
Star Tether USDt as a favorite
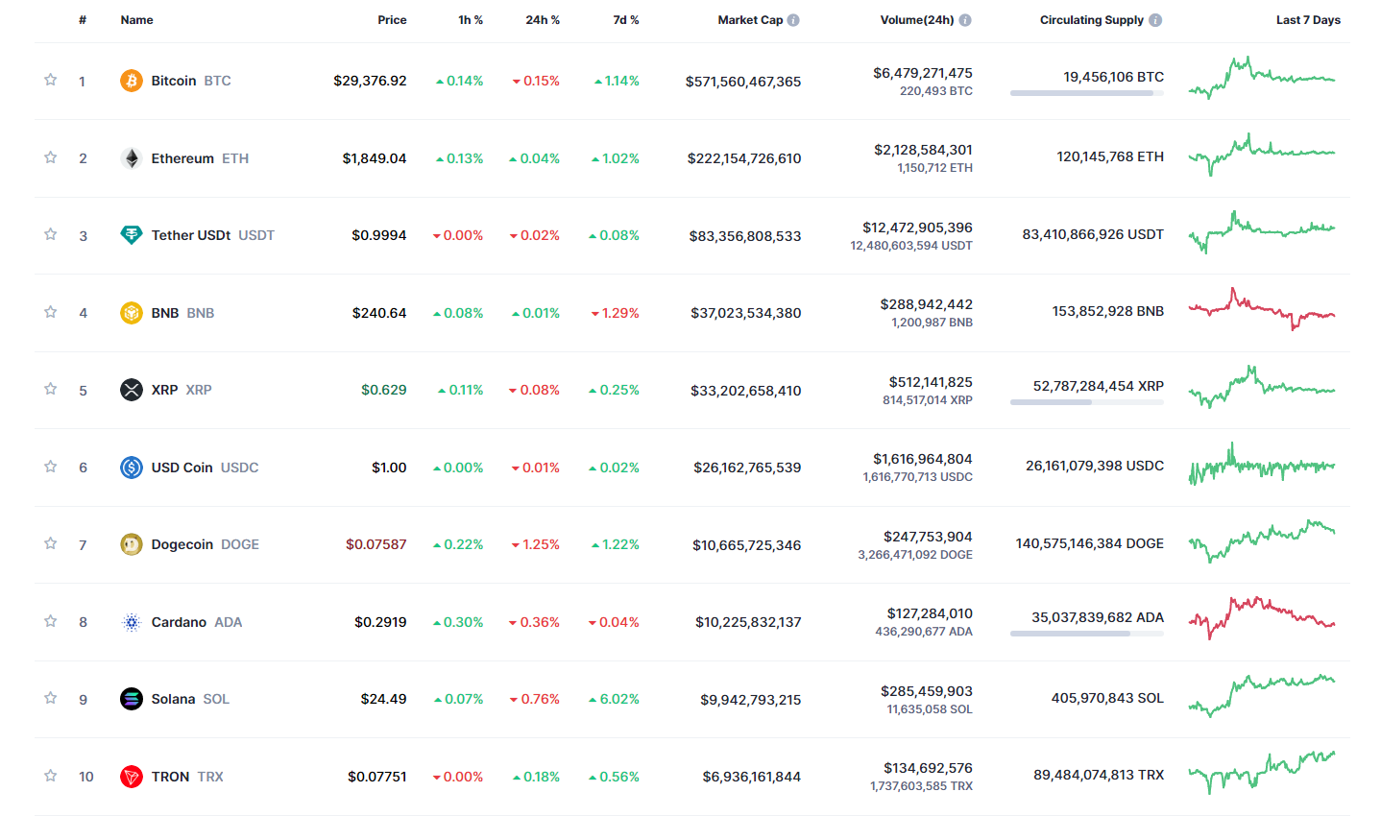51,234
